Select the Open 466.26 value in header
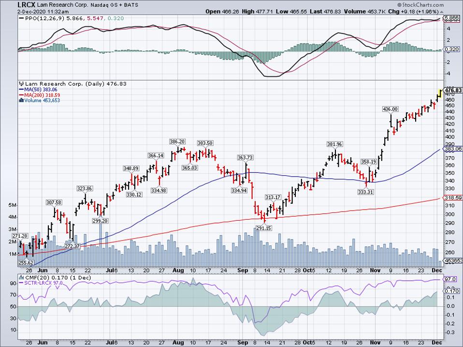 pyautogui.click(x=222, y=12)
